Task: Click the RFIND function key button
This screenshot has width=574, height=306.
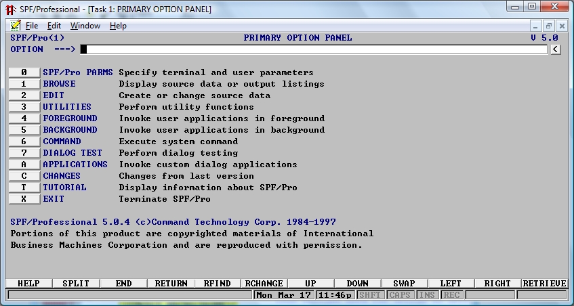Action: tap(218, 284)
